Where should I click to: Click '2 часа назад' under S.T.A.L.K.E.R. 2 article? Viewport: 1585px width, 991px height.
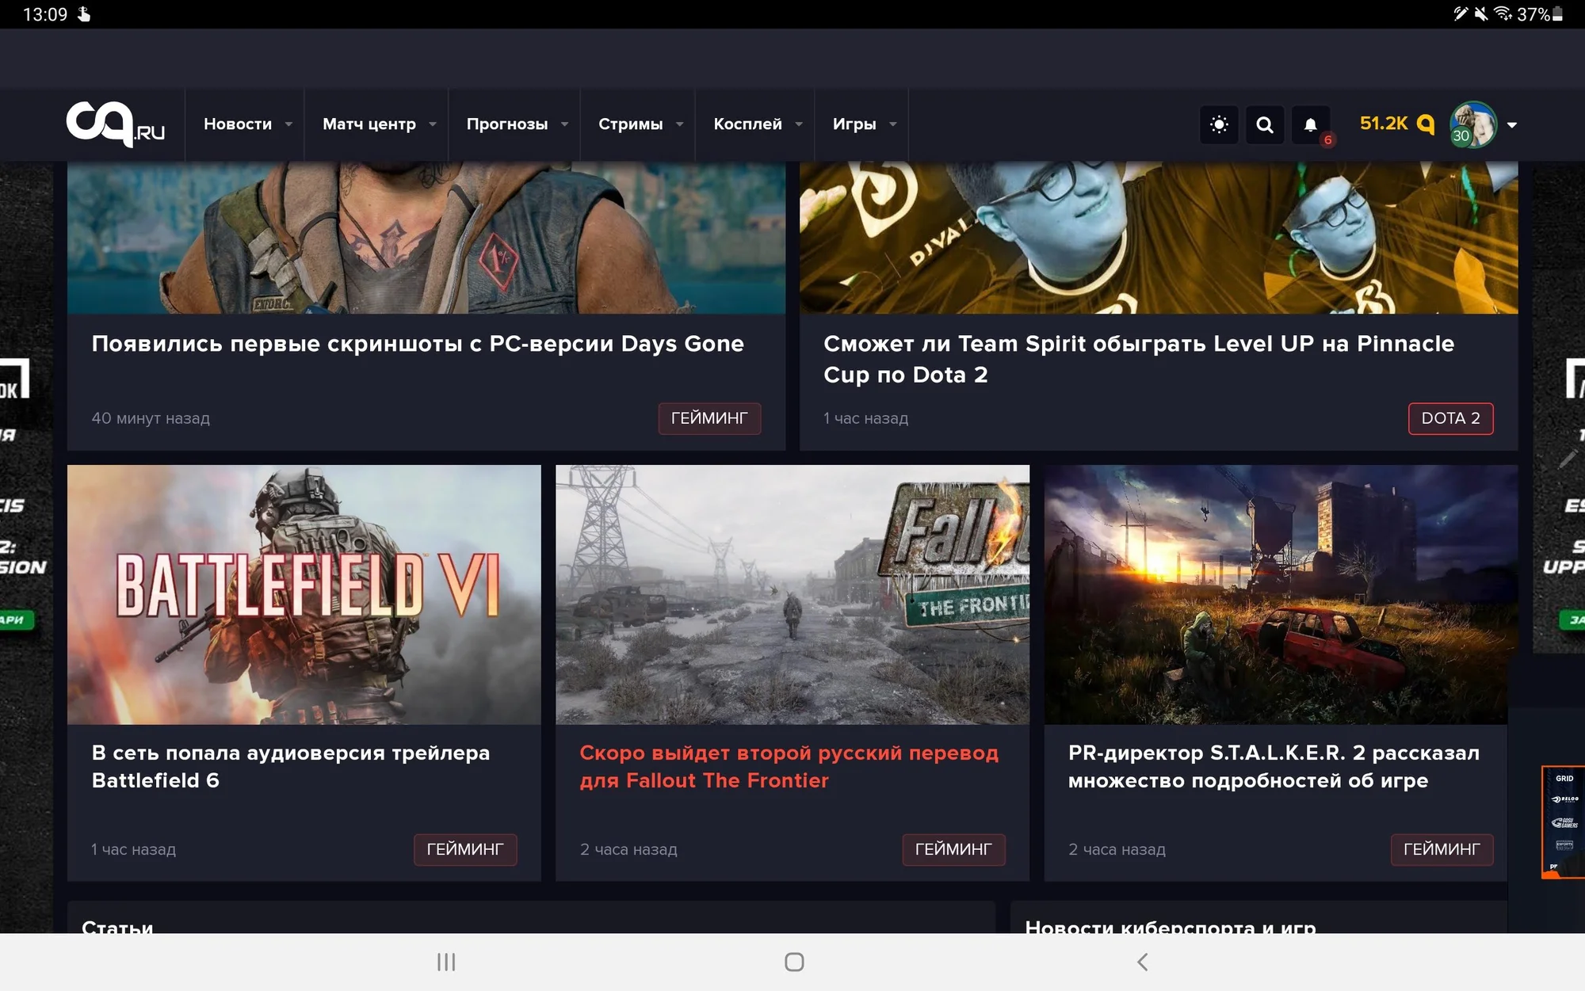(x=1117, y=849)
